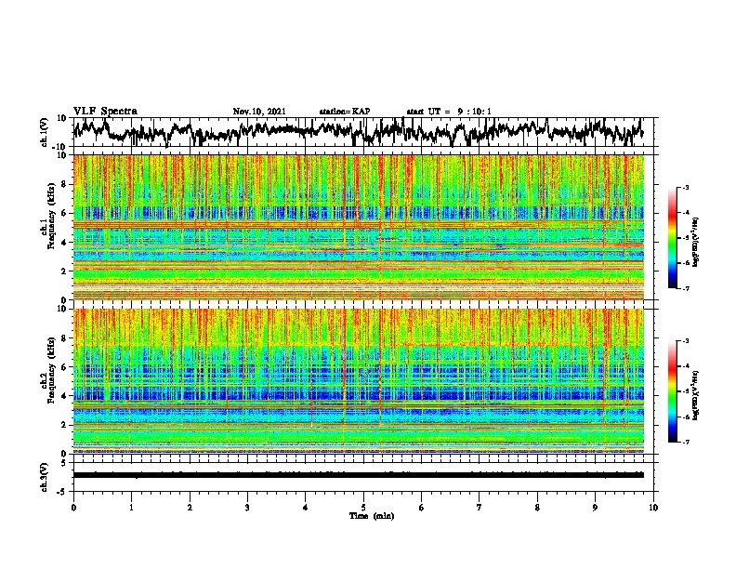
Task: Click the ch.2 'Frequency (kHz)' axis label
Action: click(x=51, y=370)
